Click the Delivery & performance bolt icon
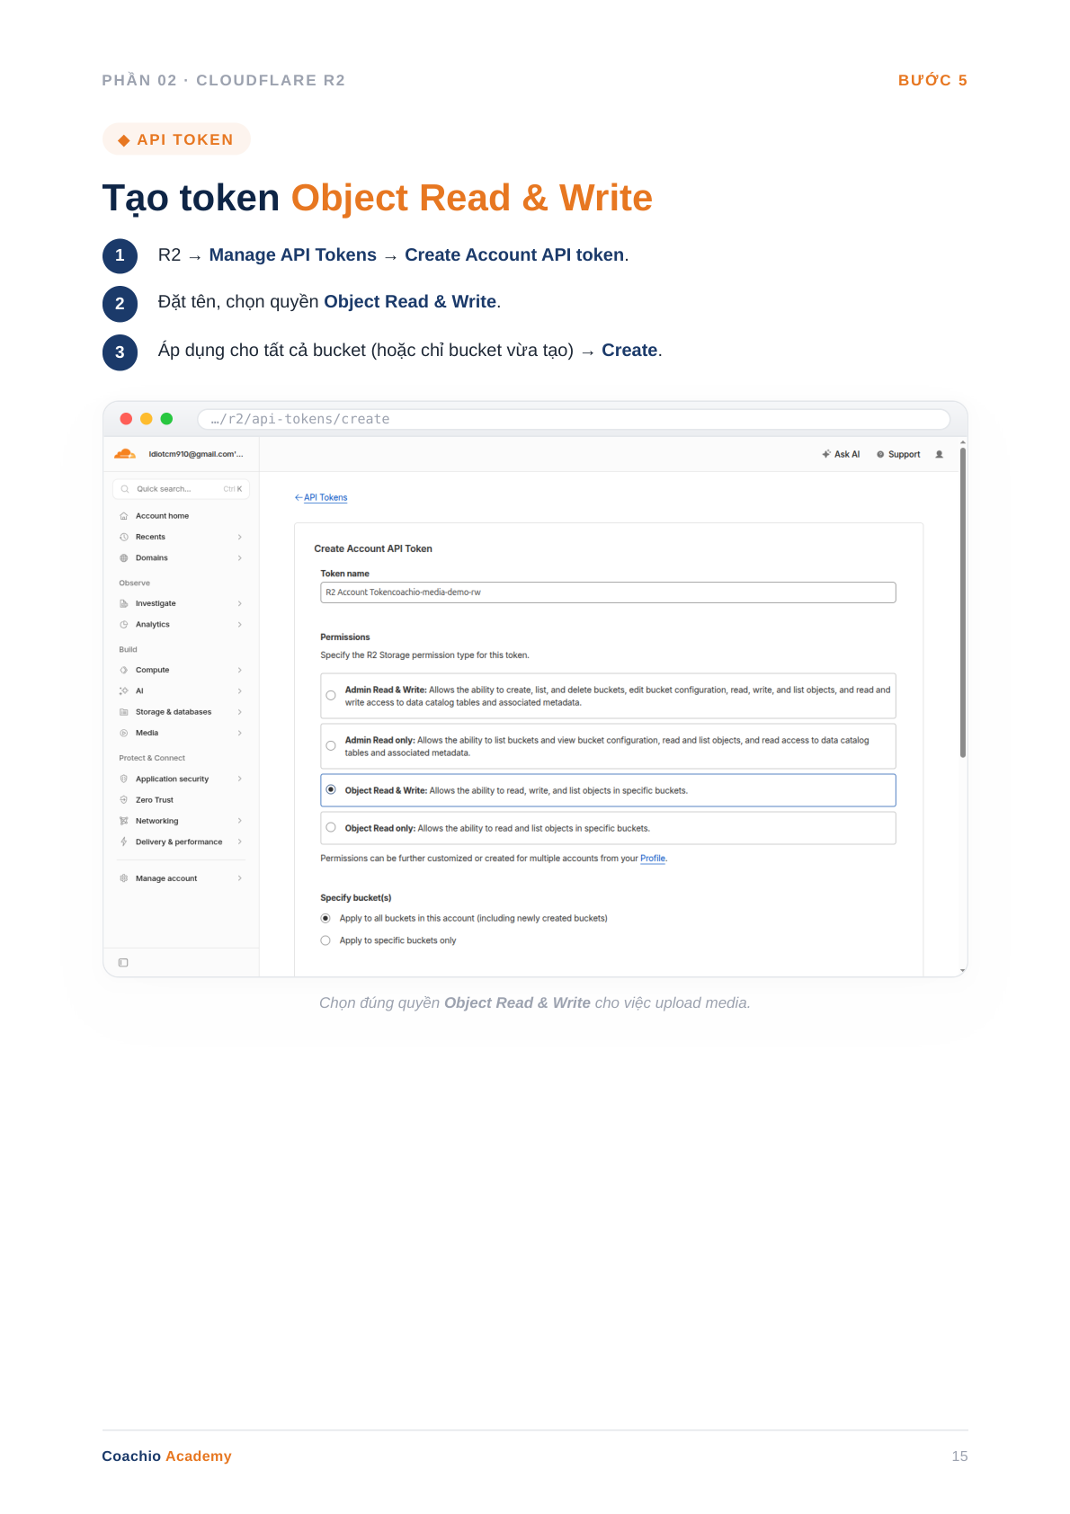Viewport: 1070px width, 1514px height. pos(124,842)
